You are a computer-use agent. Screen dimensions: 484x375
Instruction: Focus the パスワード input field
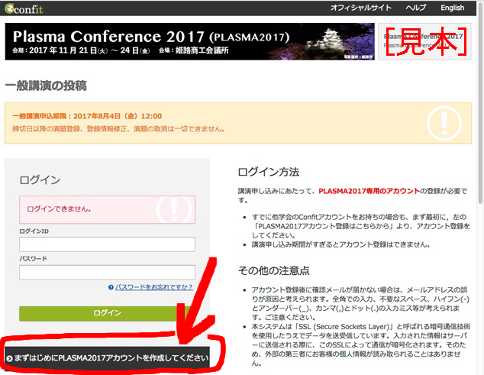[107, 272]
